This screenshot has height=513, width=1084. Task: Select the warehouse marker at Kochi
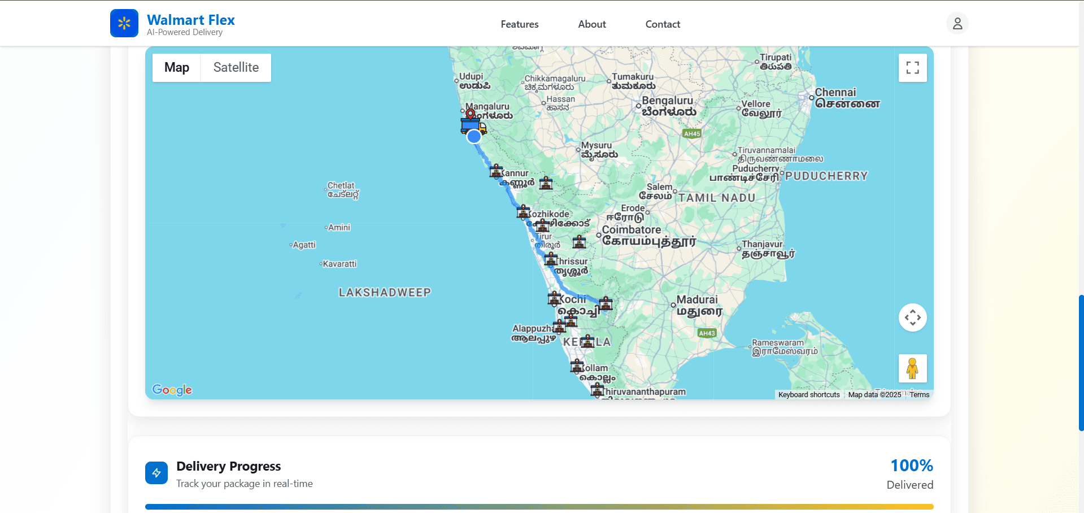555,298
